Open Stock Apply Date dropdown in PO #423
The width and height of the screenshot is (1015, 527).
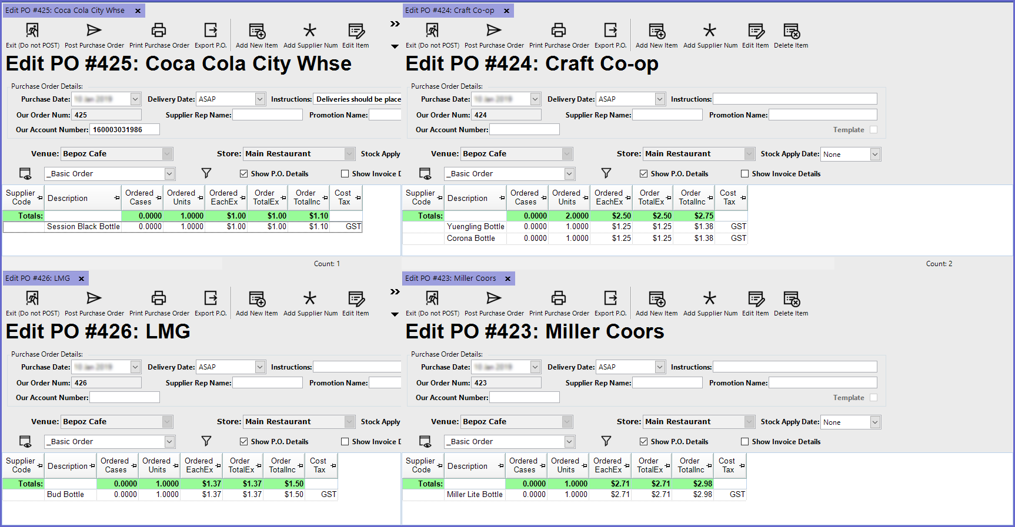[x=875, y=422]
